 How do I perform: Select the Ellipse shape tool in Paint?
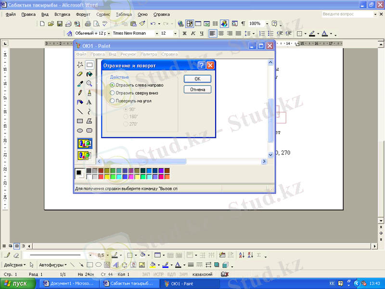[80, 130]
